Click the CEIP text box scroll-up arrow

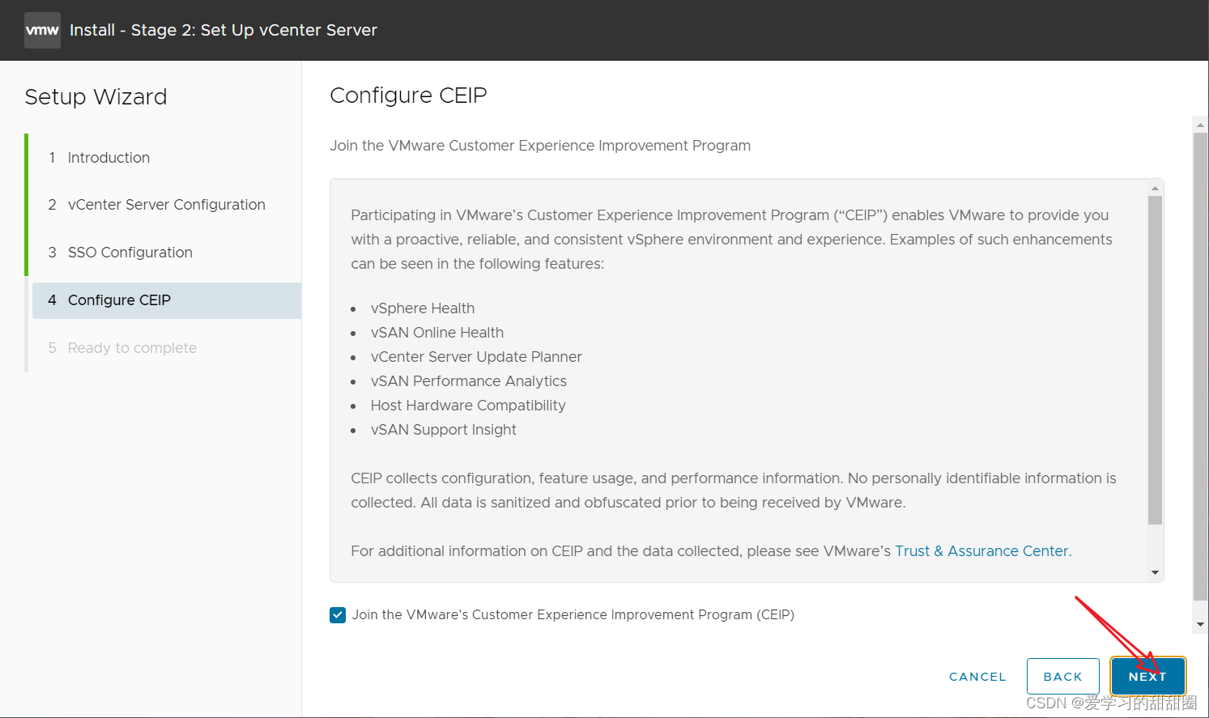pos(1155,188)
